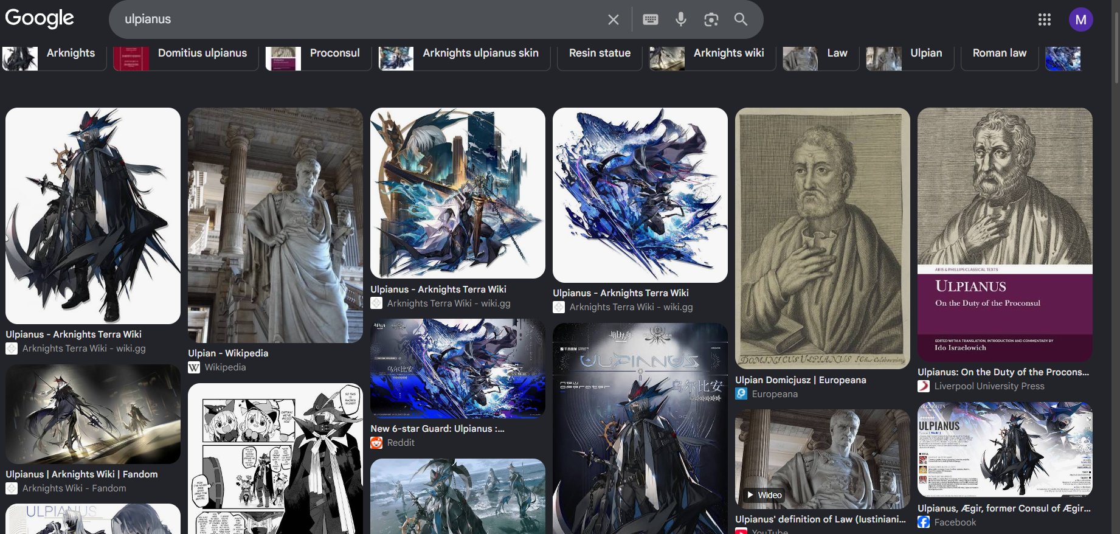Select the Ulpian filter chip
1120x534 pixels.
[910, 58]
